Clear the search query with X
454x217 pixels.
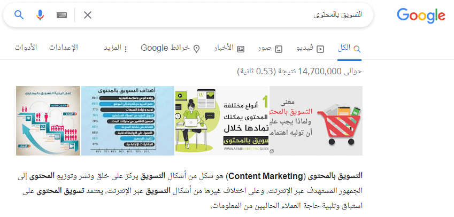(88, 15)
